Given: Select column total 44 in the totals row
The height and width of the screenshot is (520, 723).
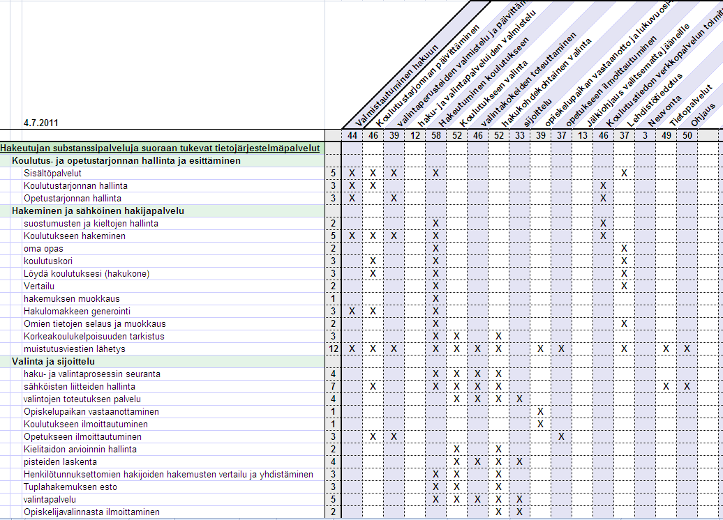Looking at the screenshot, I should tap(352, 135).
